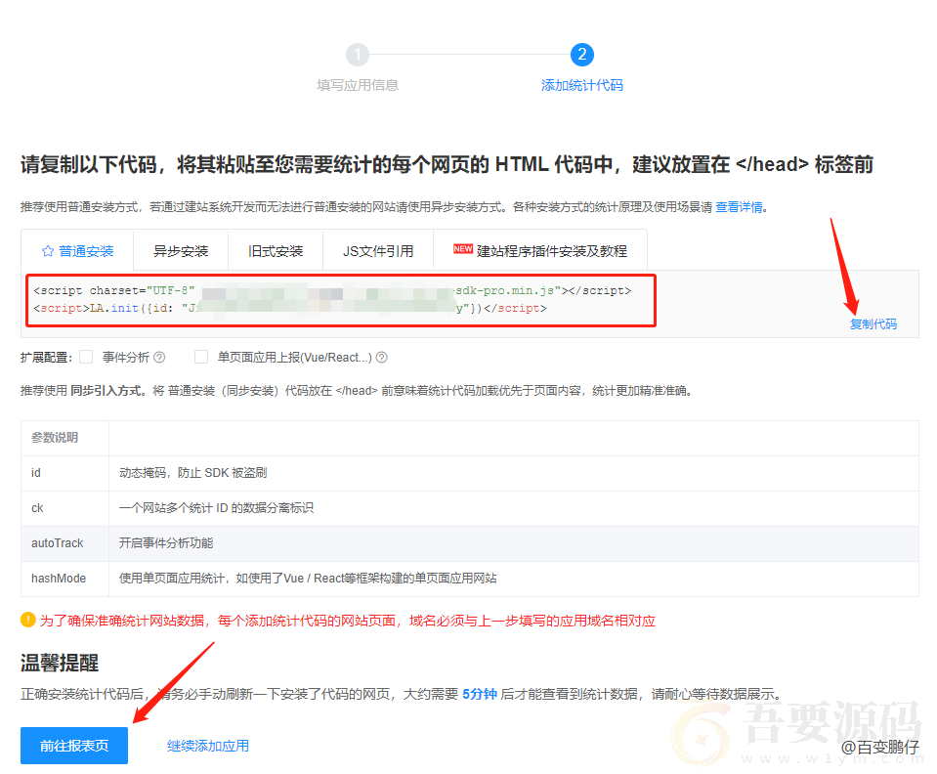Open the 查看详情 link
Screen dimensions: 937x774
pyautogui.click(x=740, y=207)
